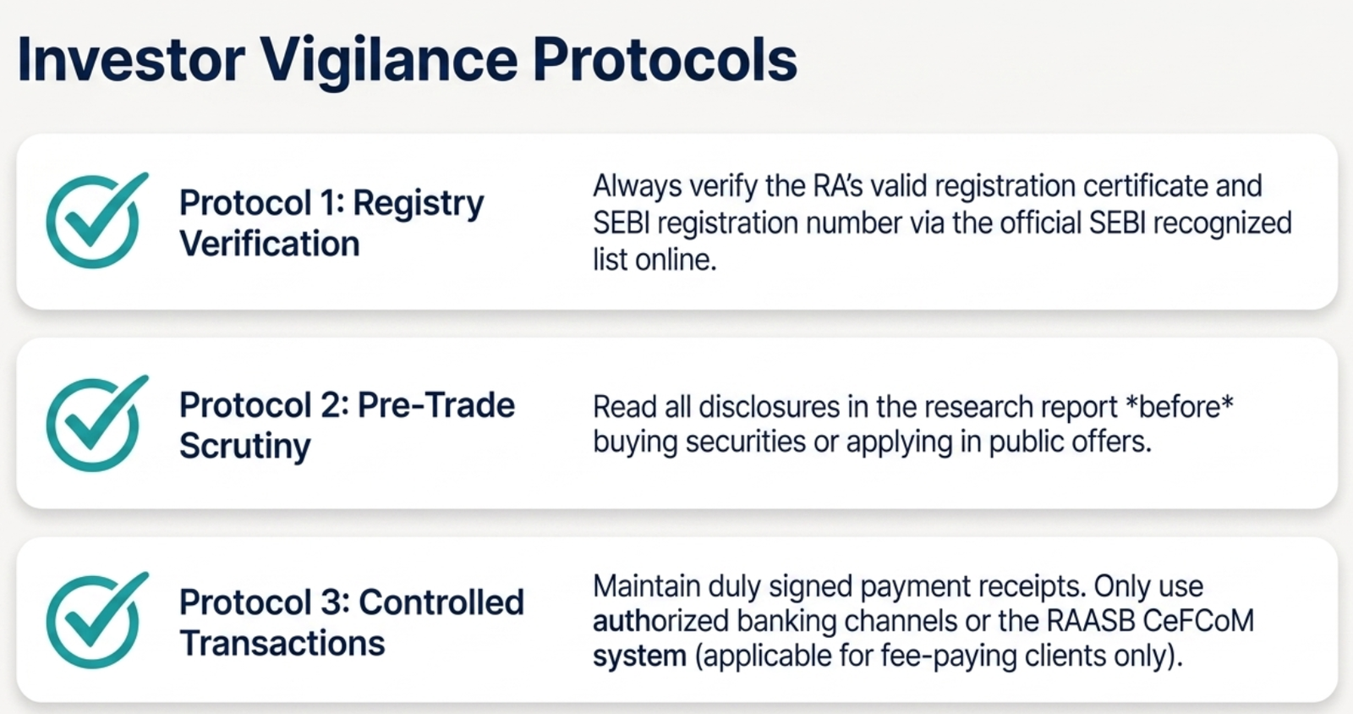
Task: Click the word 'Transactions' in third card
Action: pyautogui.click(x=282, y=644)
